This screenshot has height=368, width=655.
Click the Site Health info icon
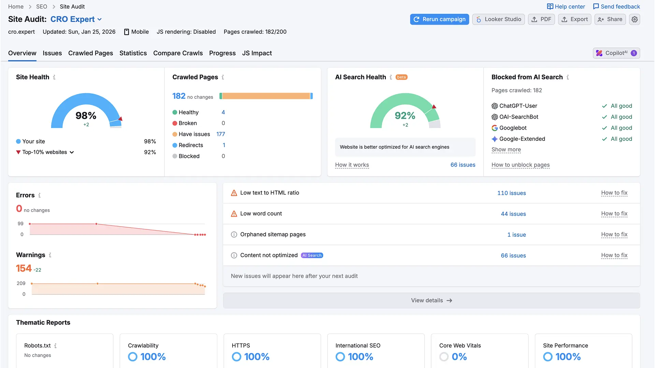(54, 77)
